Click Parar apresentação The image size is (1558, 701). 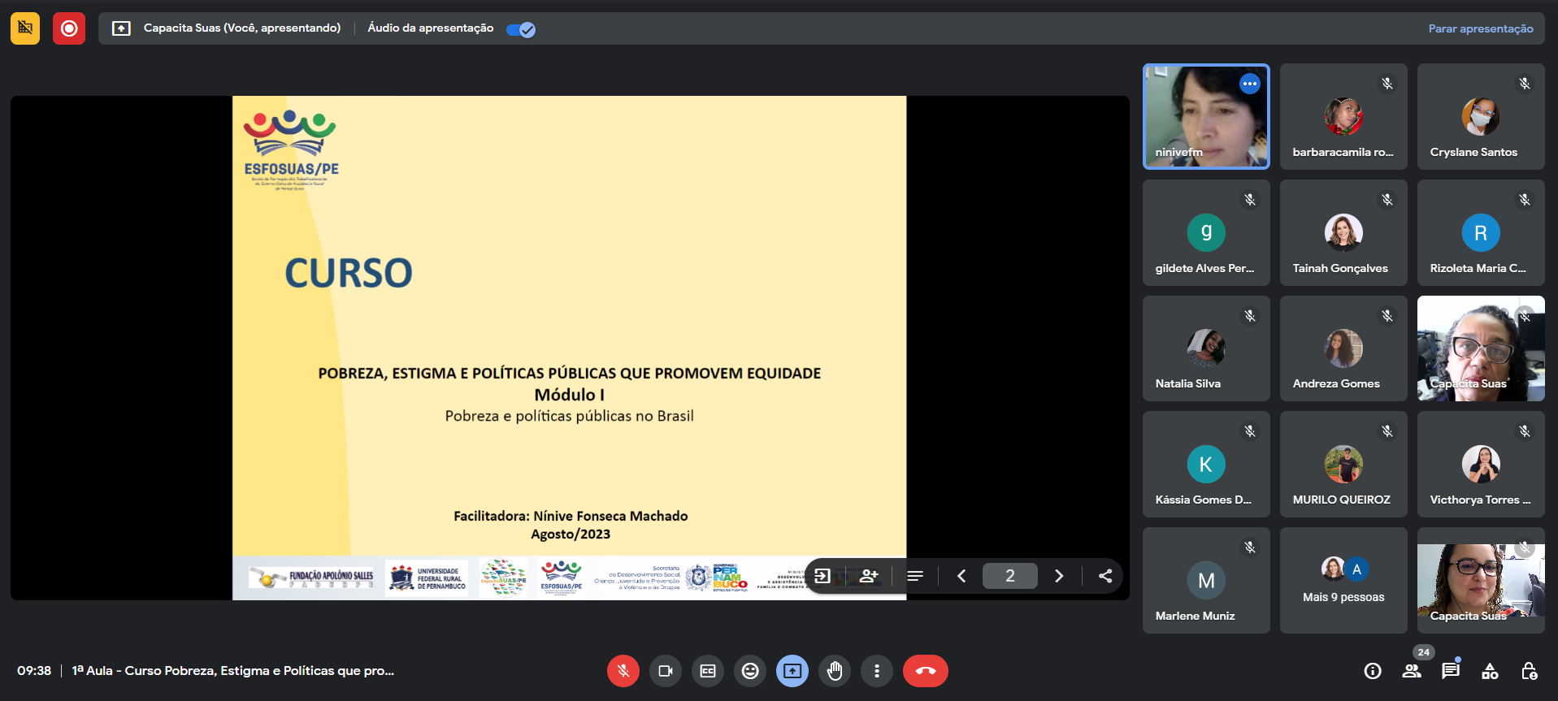(1480, 28)
